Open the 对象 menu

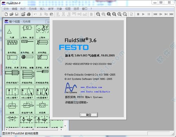pos(59,9)
